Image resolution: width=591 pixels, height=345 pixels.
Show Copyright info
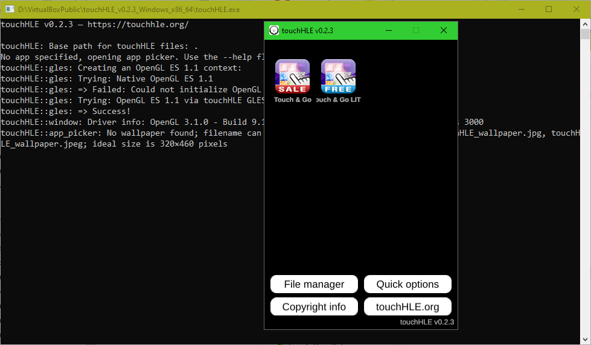coord(314,306)
